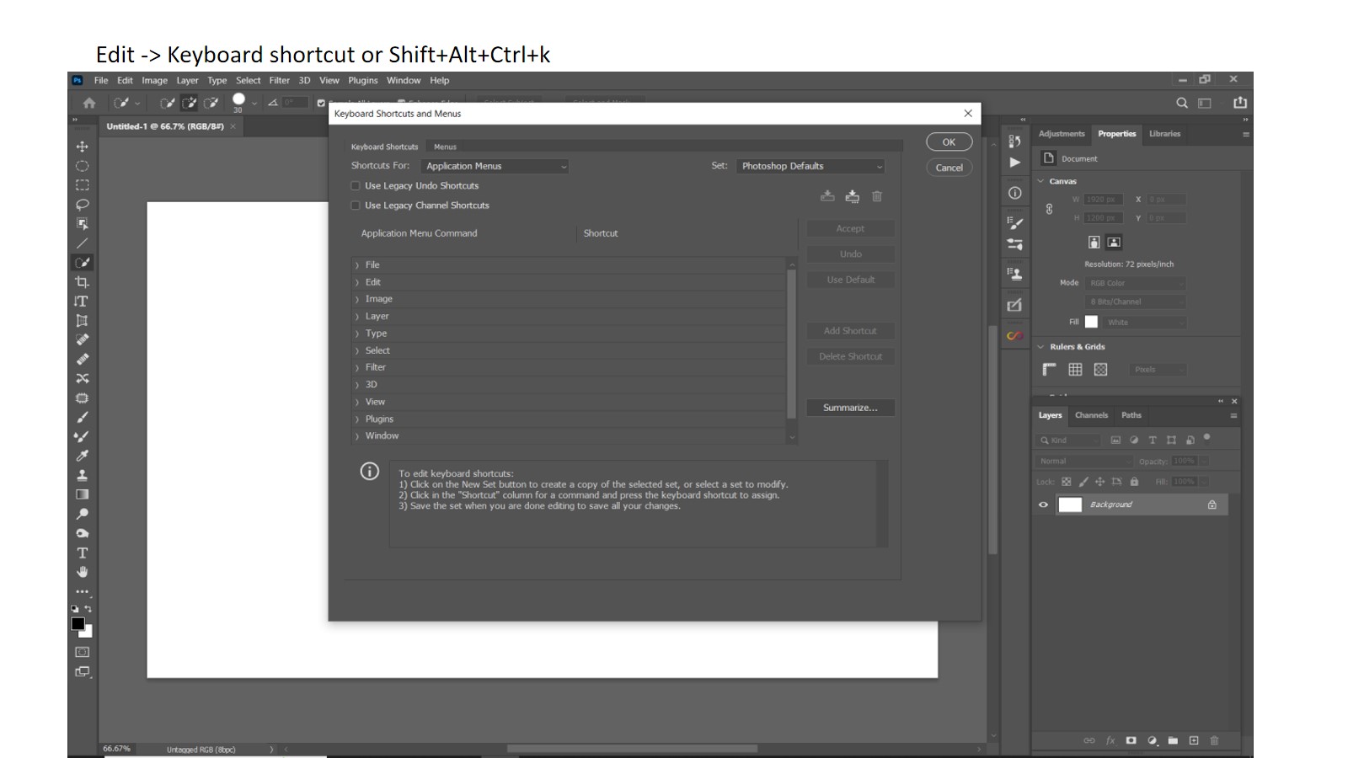
Task: Open the Plugins menu in menu bar
Action: (x=363, y=81)
